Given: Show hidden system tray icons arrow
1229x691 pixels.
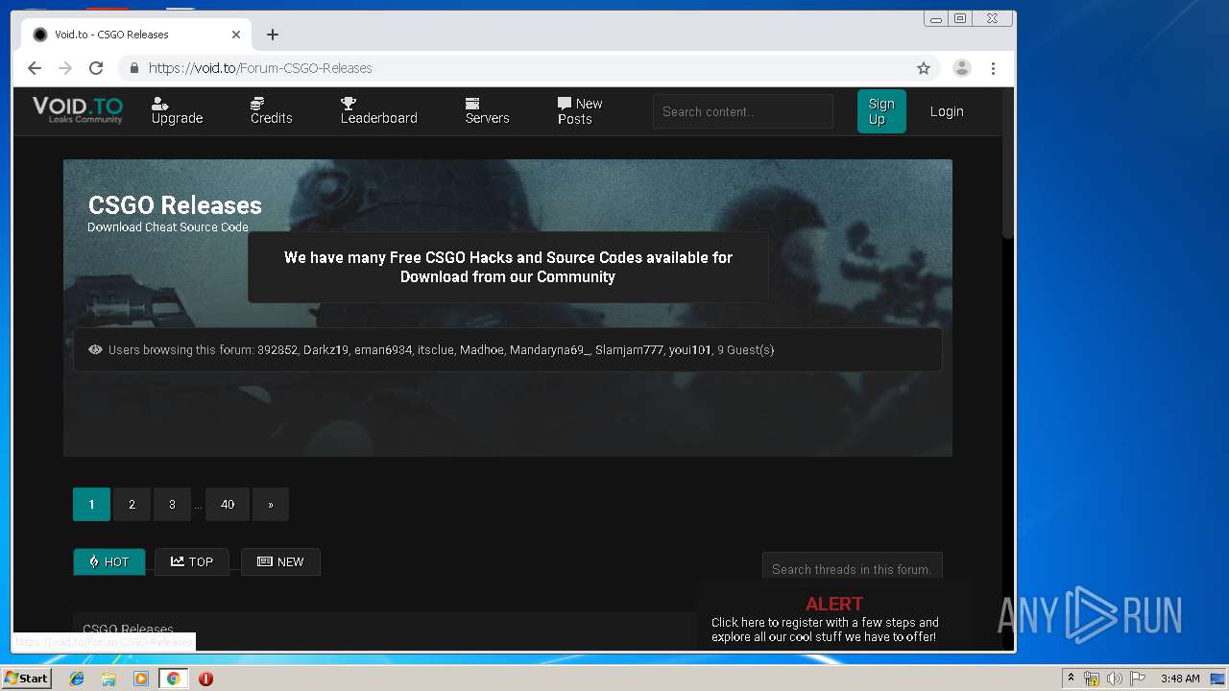Looking at the screenshot, I should pyautogui.click(x=1071, y=679).
